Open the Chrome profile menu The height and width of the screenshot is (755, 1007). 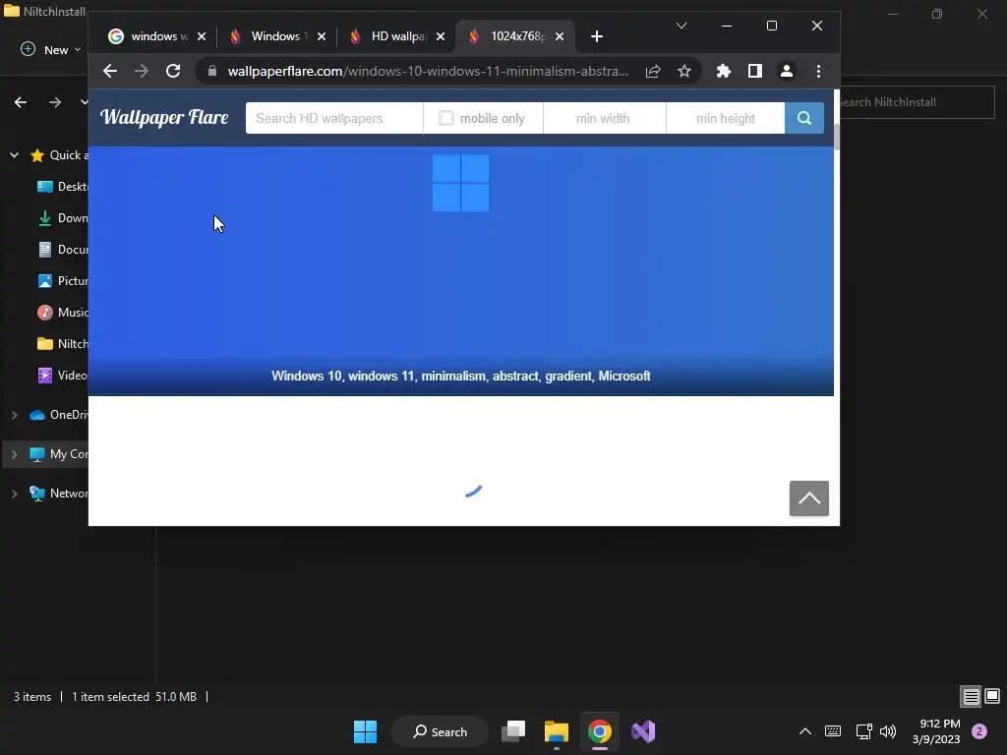tap(787, 71)
